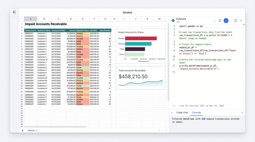Click the Unpaid Accounts Receivable title cell
Viewport: 255px width, 142px height.
coord(46,24)
